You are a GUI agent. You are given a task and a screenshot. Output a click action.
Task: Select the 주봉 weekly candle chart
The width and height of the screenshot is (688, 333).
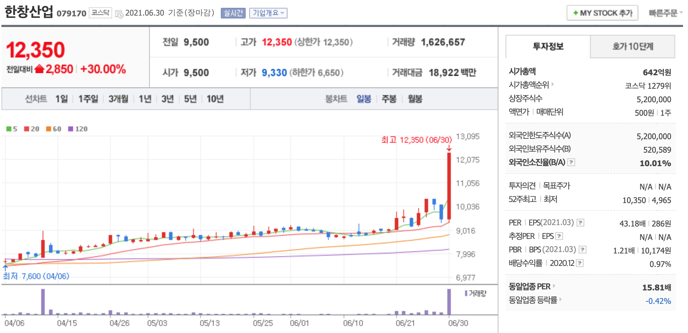click(389, 99)
